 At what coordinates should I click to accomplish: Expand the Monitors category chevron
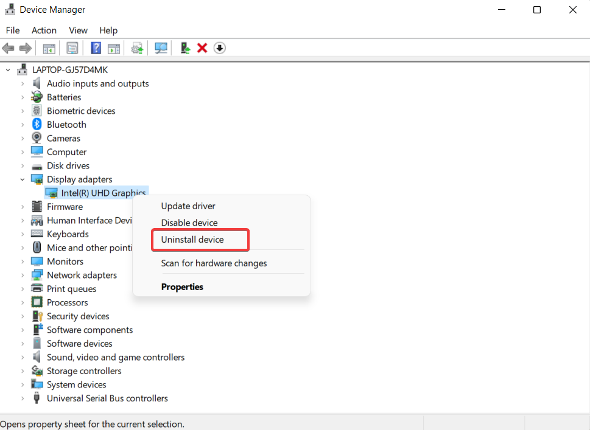23,262
